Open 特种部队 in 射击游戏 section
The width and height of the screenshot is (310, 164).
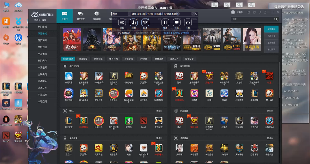(239, 121)
